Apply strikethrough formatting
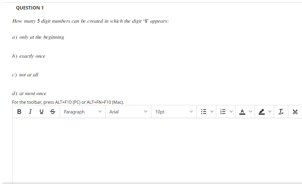The width and height of the screenshot is (302, 184). click(x=52, y=111)
